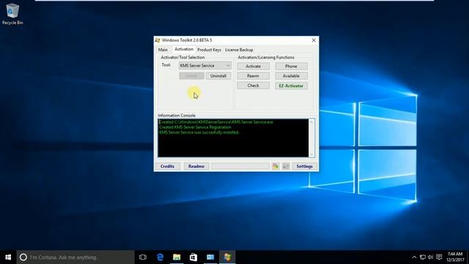
Task: Open the blue window app icon left of Windows Toolkit on the taskbar
Action: point(210,257)
